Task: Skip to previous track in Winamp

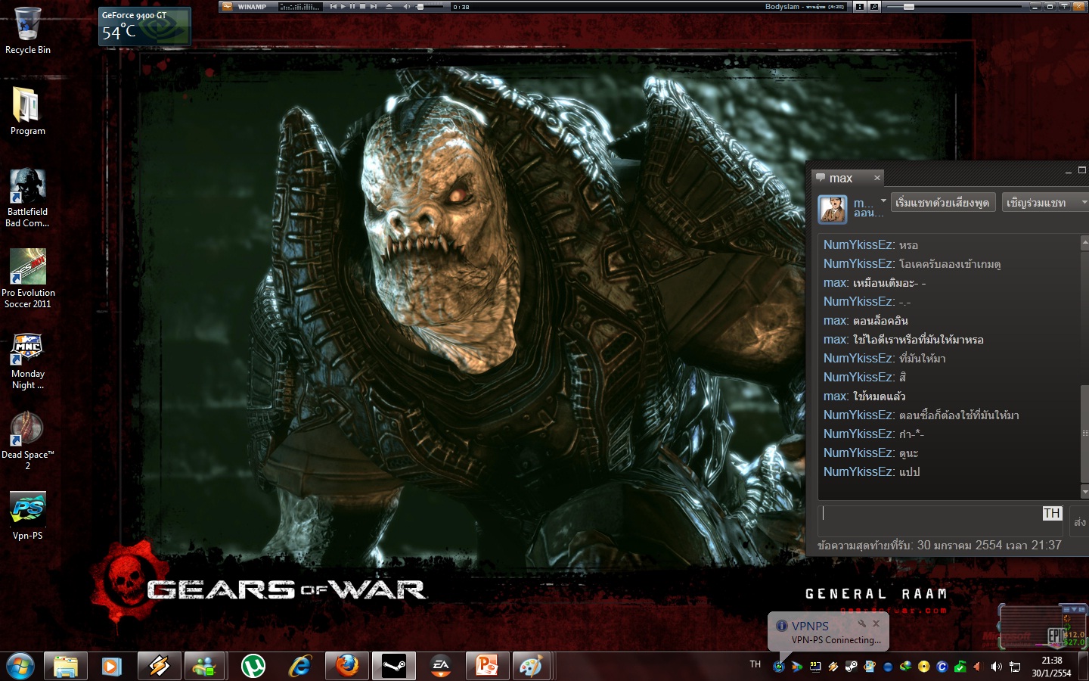Action: click(x=333, y=6)
